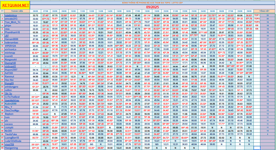
Task: Select the 07/09 date column header
Action: click(x=46, y=11)
